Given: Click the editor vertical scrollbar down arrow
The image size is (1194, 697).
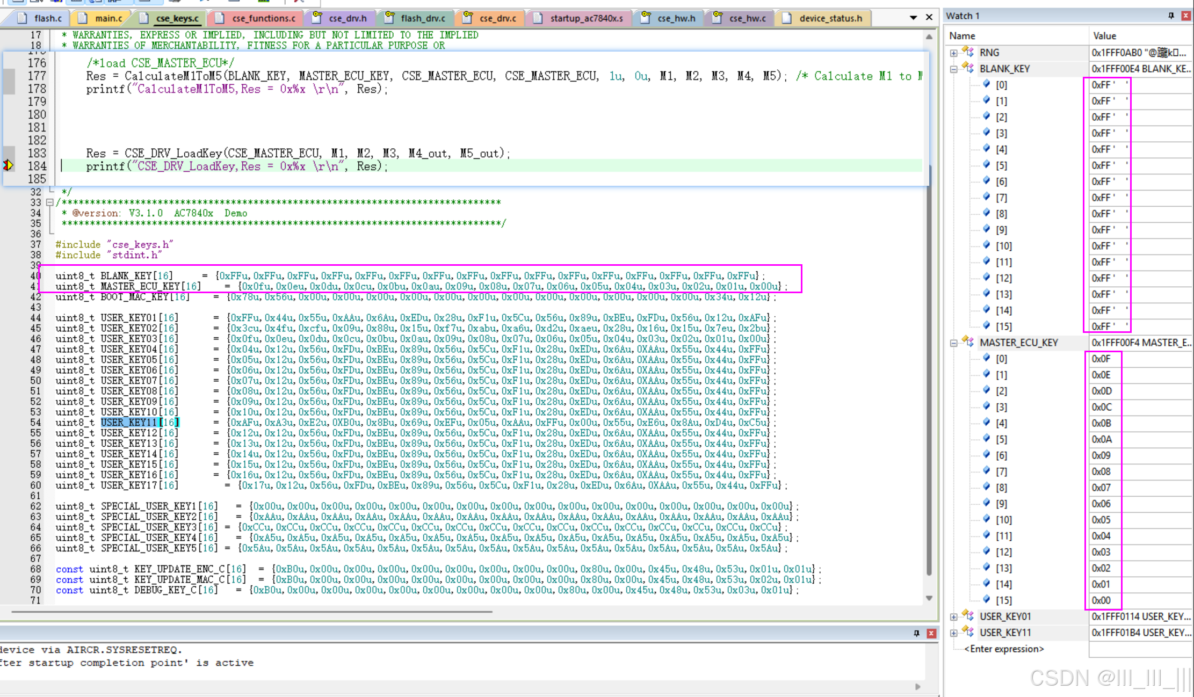Looking at the screenshot, I should coord(929,598).
